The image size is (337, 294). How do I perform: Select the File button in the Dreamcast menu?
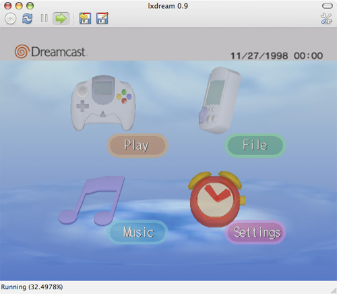click(x=255, y=145)
